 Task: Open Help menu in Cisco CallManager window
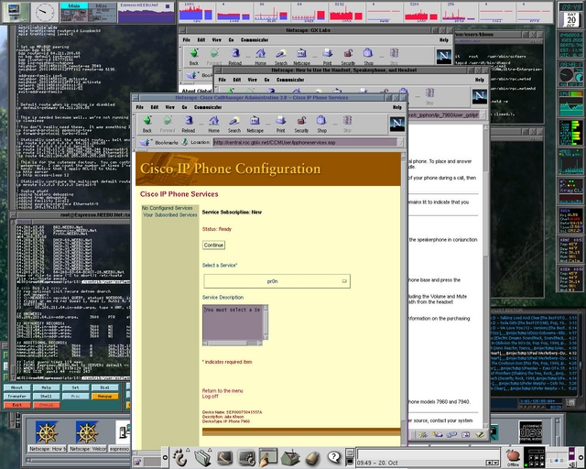click(396, 107)
